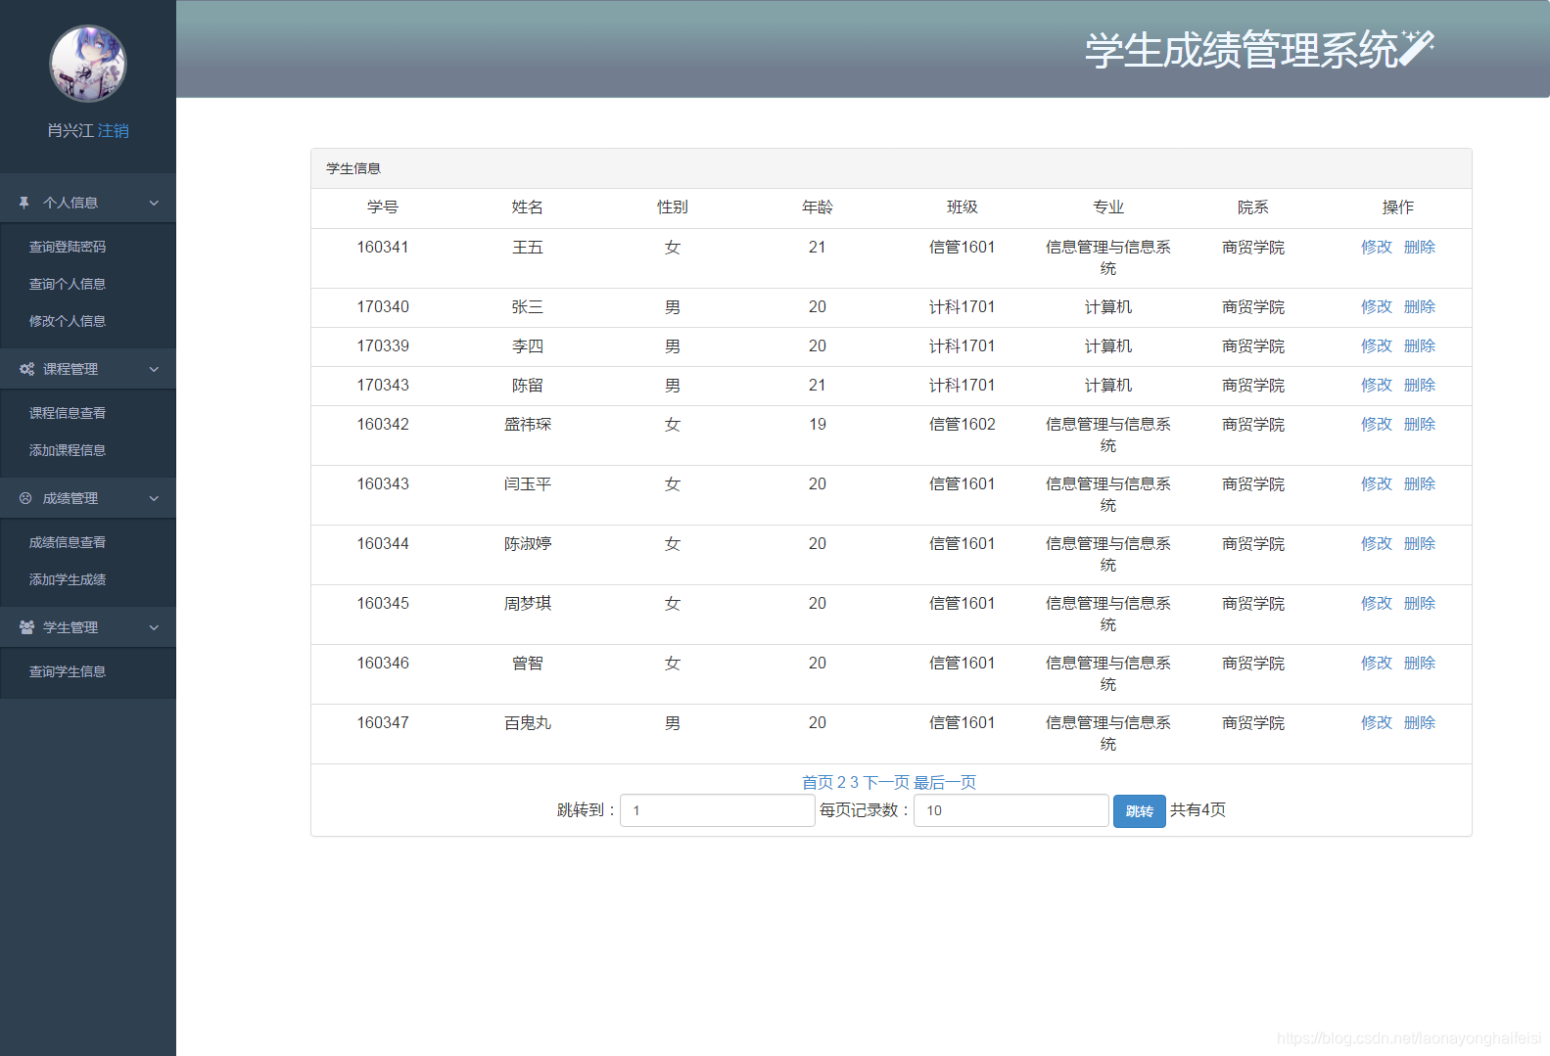
Task: Focus the 跳转到 page number field
Action: tap(718, 810)
